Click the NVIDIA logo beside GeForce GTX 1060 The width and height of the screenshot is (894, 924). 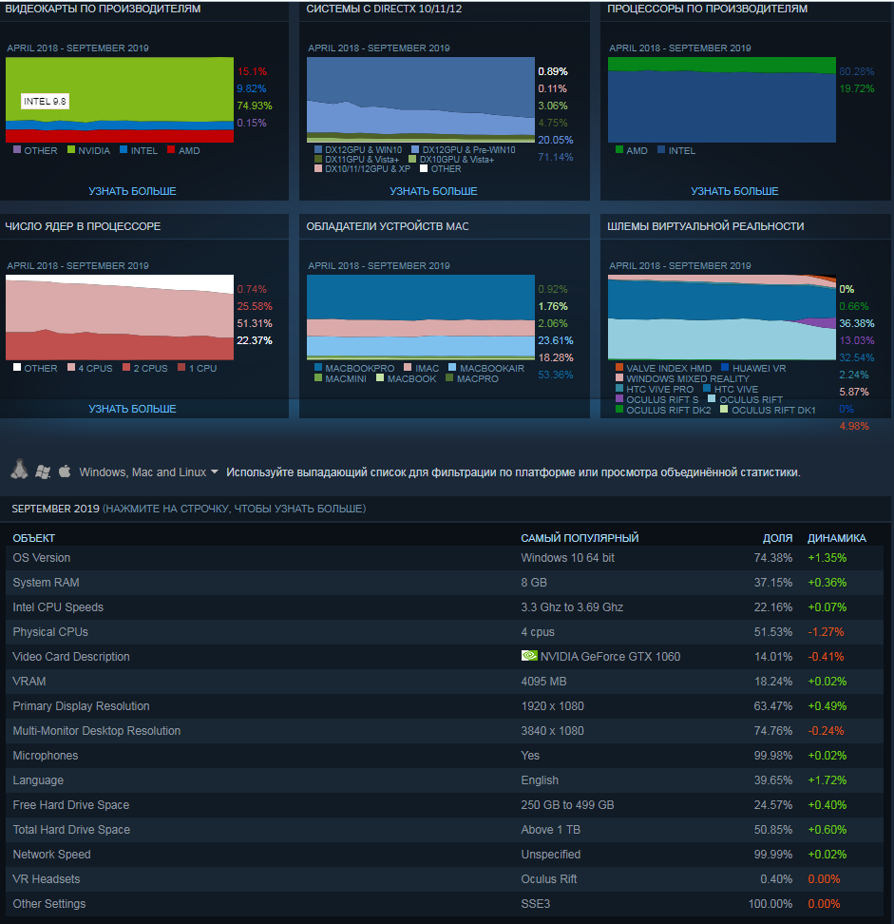coord(529,655)
